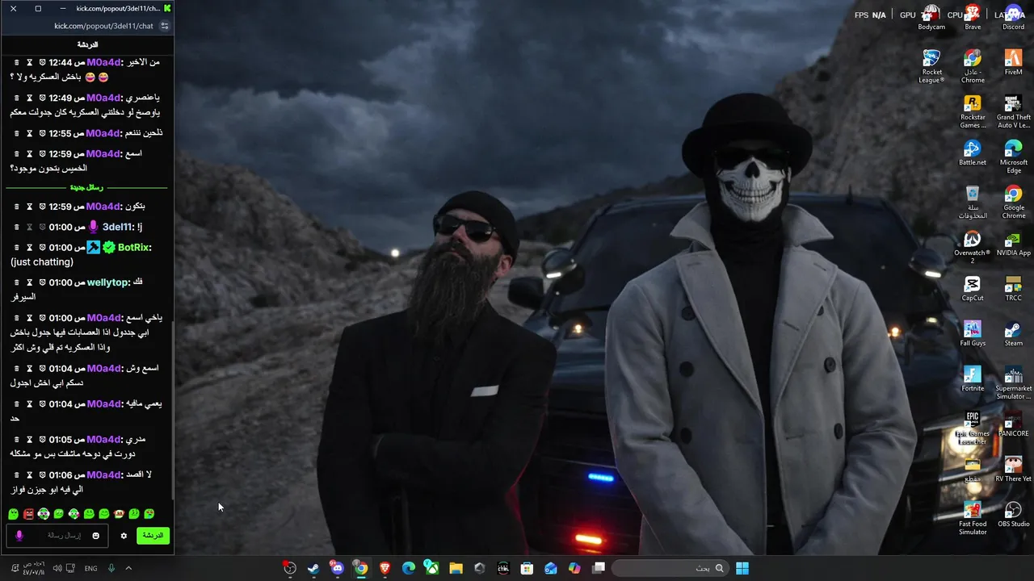1034x581 pixels.
Task: Open Epic Games Launcher shortcut
Action: (x=973, y=428)
